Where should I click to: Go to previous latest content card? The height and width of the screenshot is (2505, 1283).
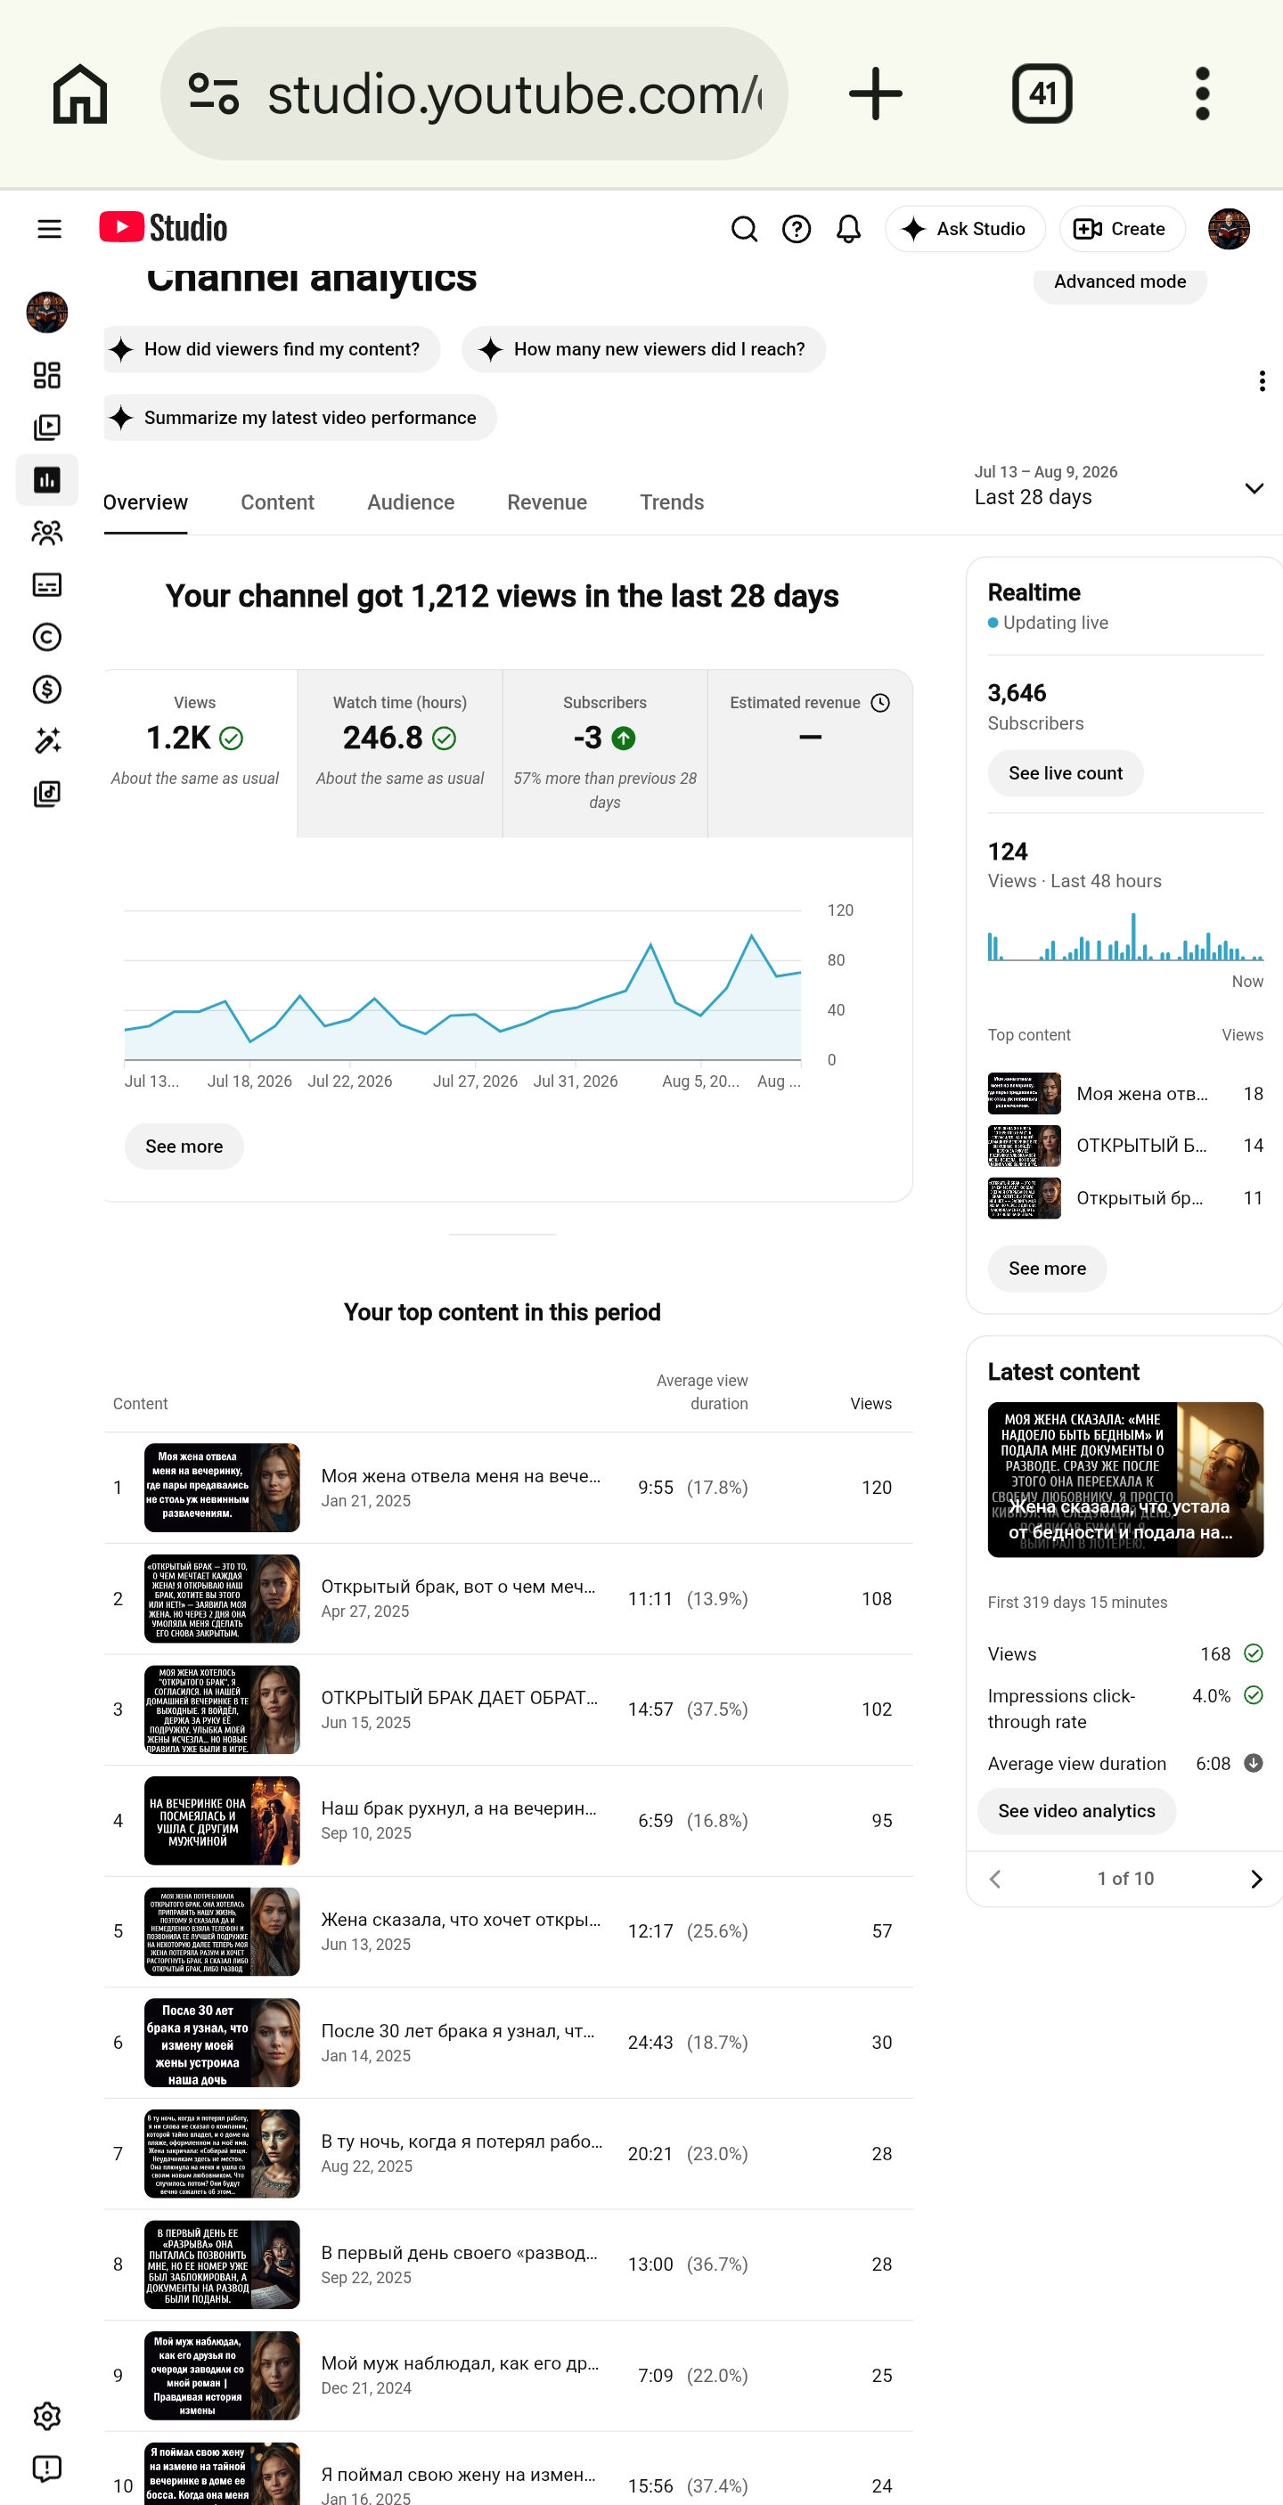pos(994,1880)
